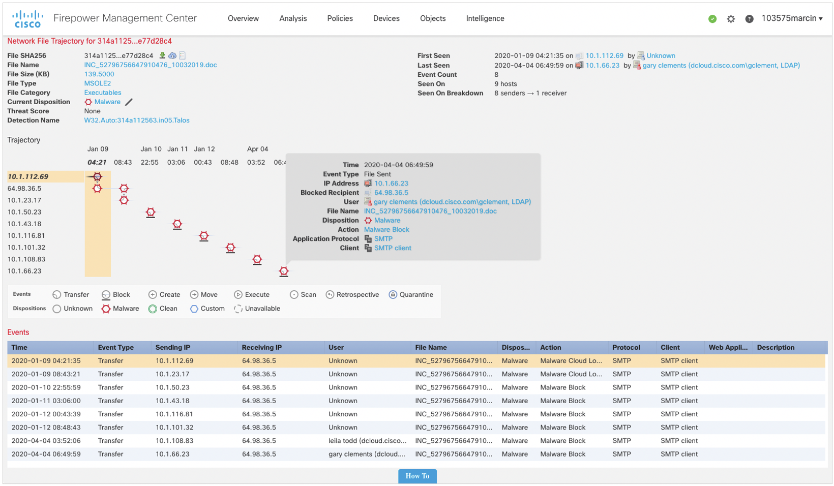Select malware event marker on 10.1.112.69 row
Image resolution: width=834 pixels, height=486 pixels.
pyautogui.click(x=97, y=177)
